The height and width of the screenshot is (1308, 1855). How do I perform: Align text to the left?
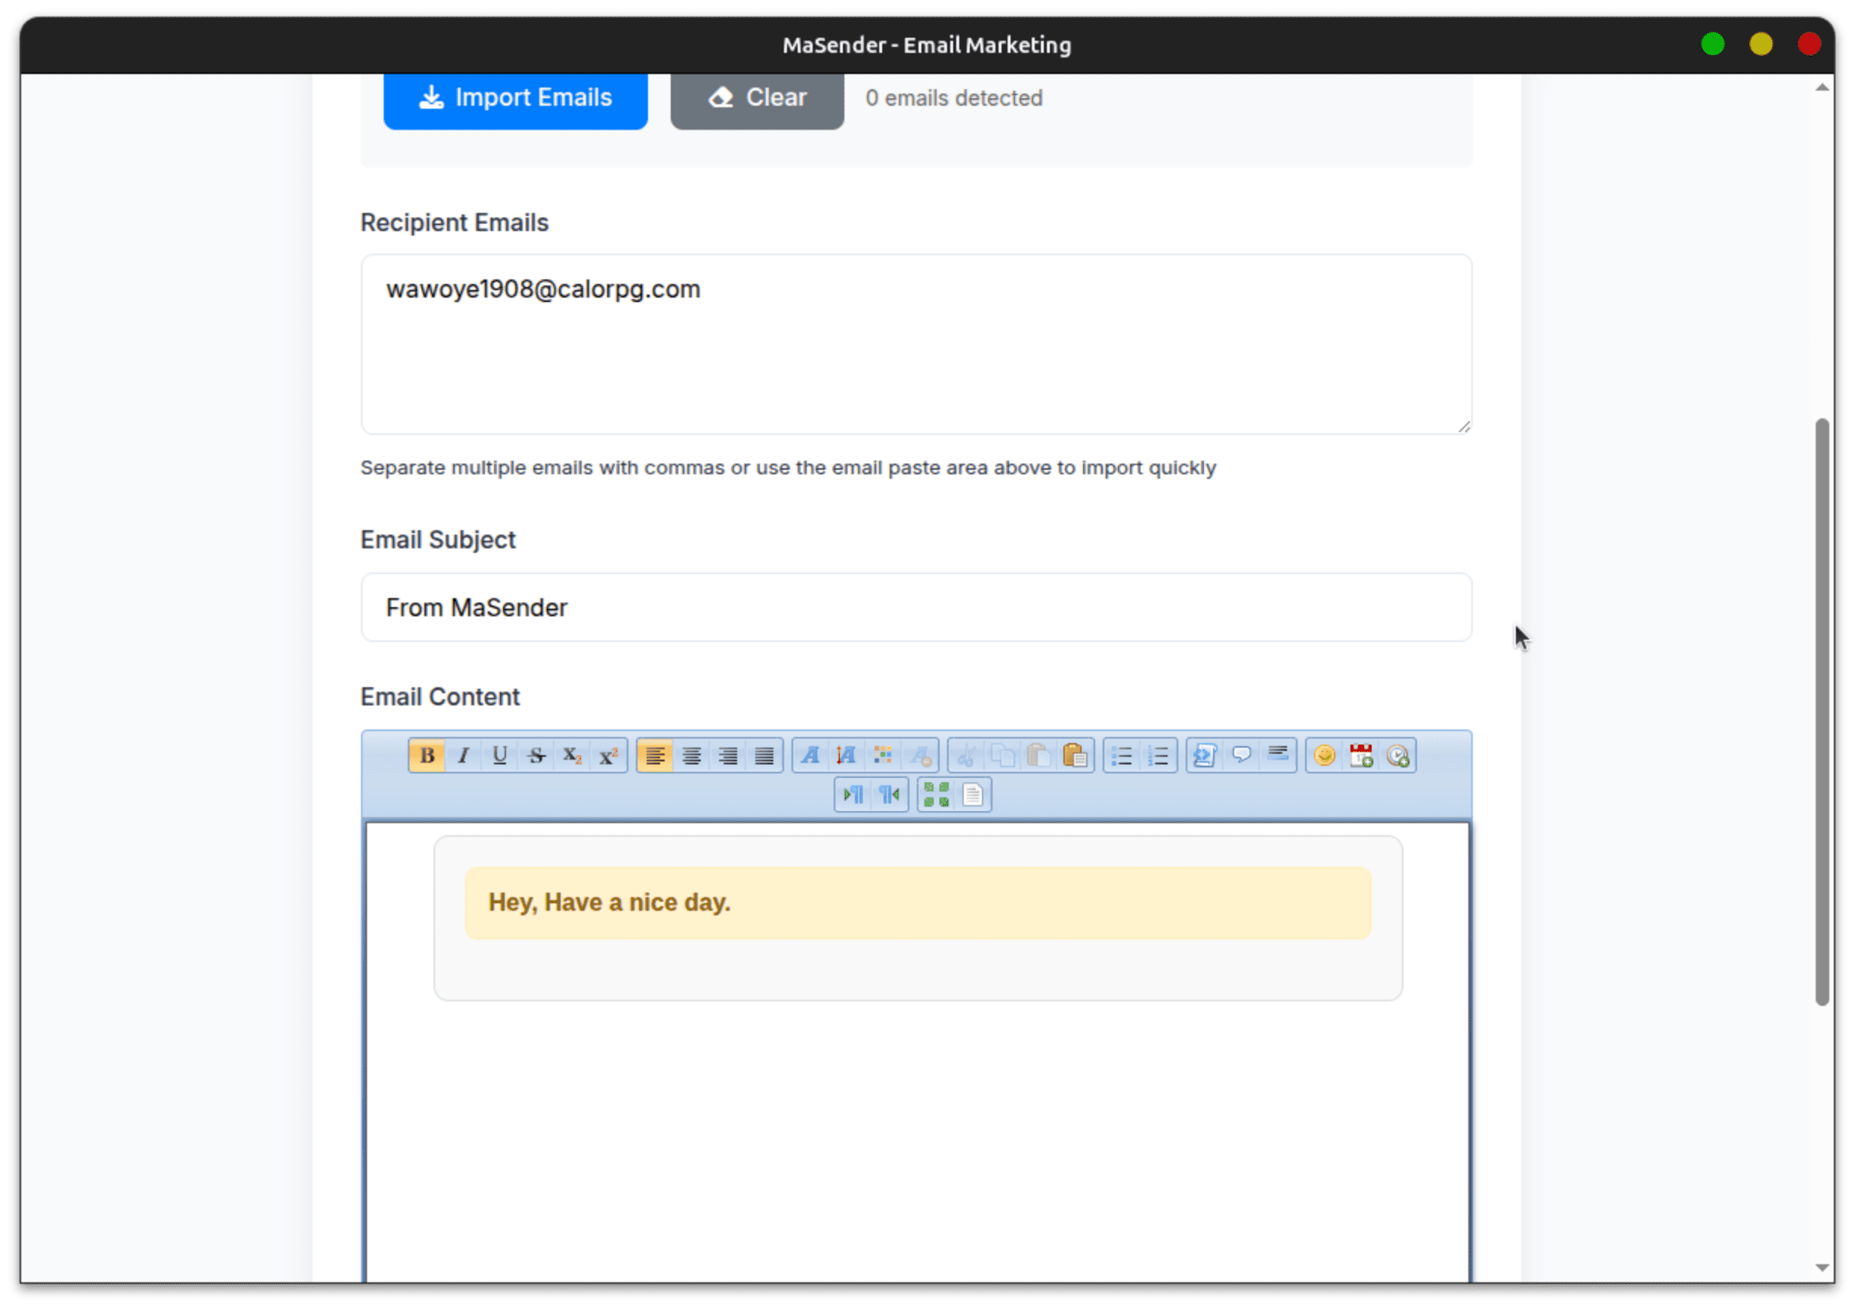point(654,756)
